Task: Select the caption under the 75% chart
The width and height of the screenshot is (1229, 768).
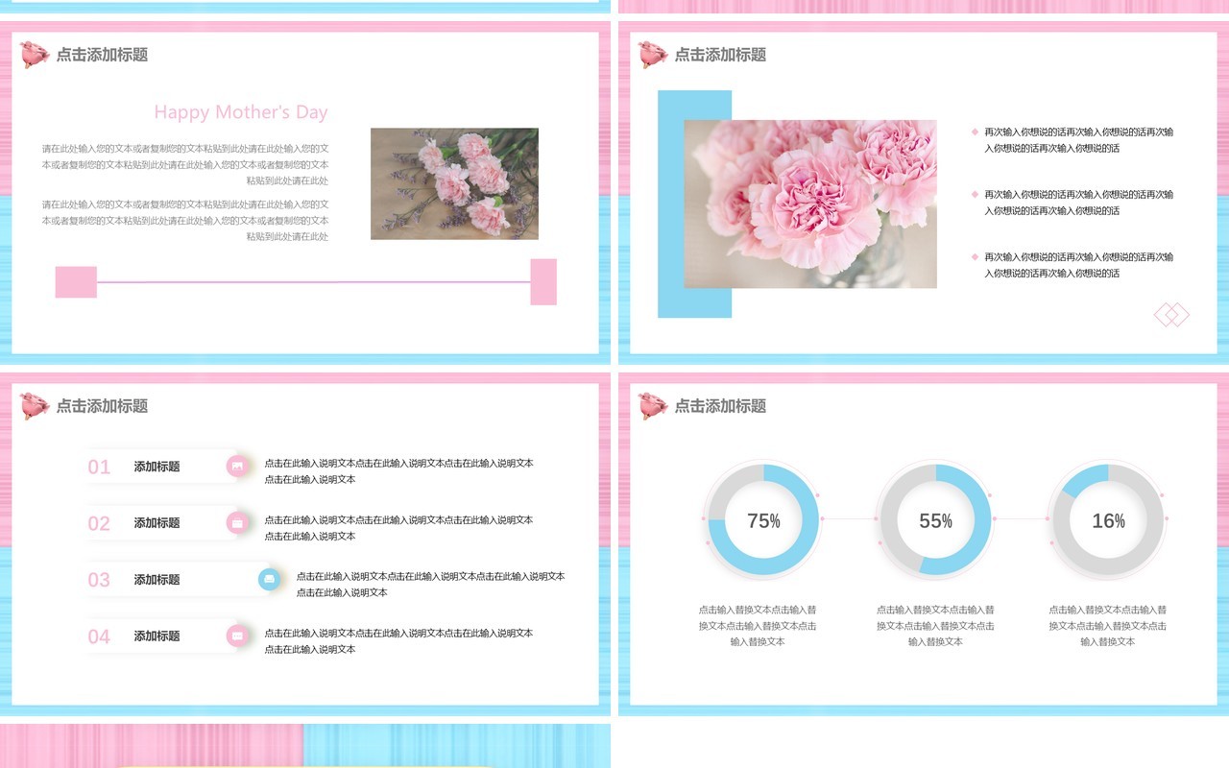Action: click(758, 626)
